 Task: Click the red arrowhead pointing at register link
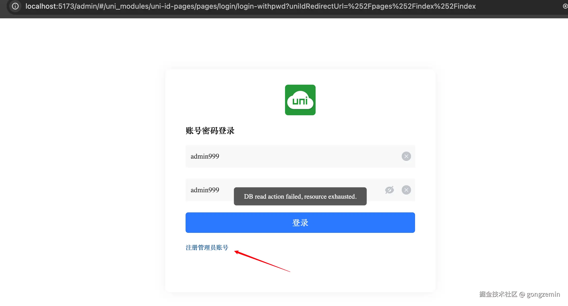click(x=237, y=252)
